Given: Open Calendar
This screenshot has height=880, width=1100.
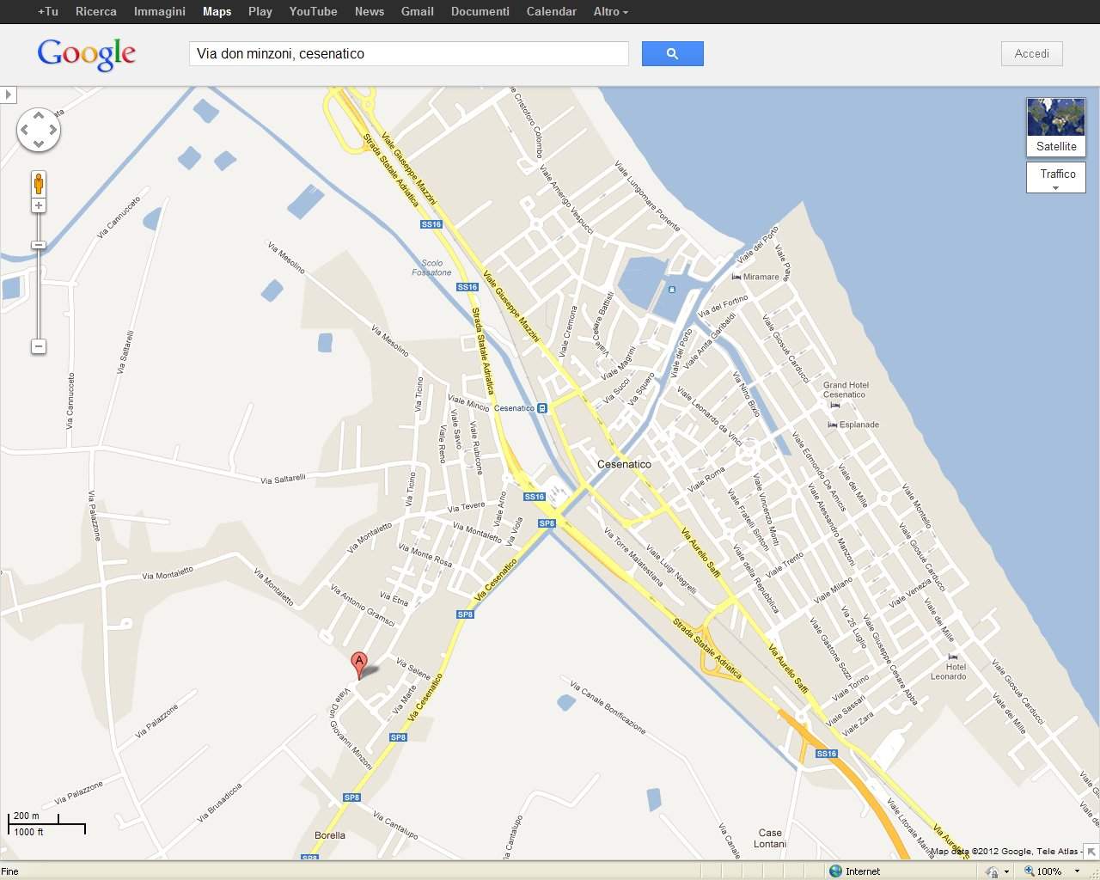Looking at the screenshot, I should (x=552, y=11).
